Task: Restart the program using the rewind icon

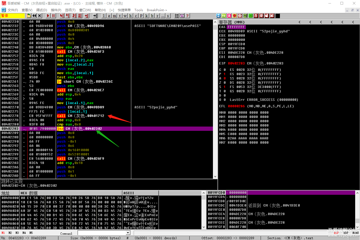Action: pyautogui.click(x=35, y=16)
